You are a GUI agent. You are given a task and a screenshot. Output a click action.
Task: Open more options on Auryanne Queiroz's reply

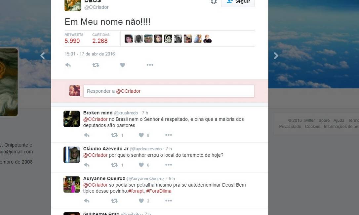169,200
